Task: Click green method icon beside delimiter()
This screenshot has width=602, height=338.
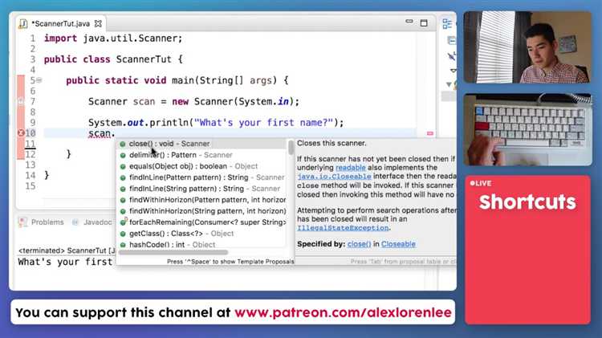Action: point(123,155)
